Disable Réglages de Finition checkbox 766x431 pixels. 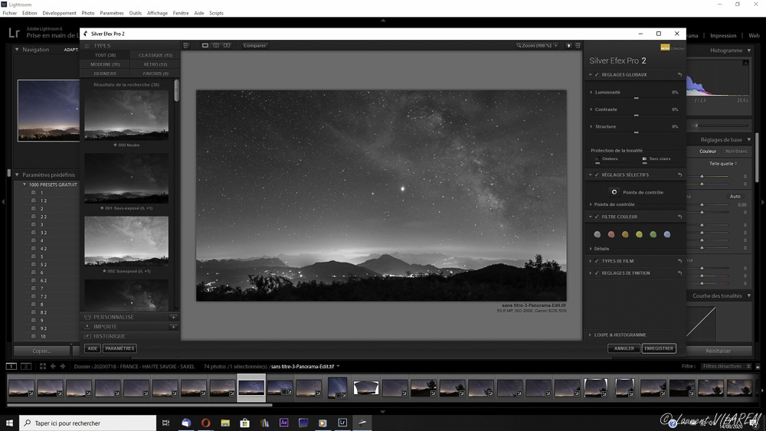tap(597, 273)
